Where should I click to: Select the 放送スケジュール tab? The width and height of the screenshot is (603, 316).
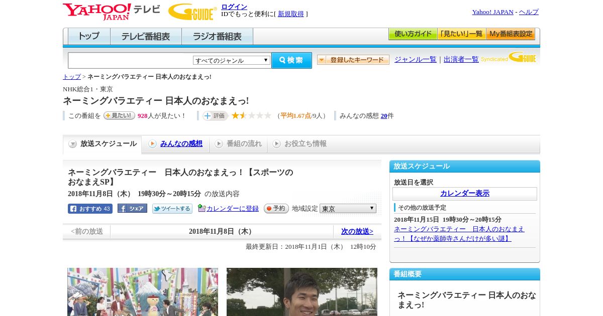[x=103, y=144]
